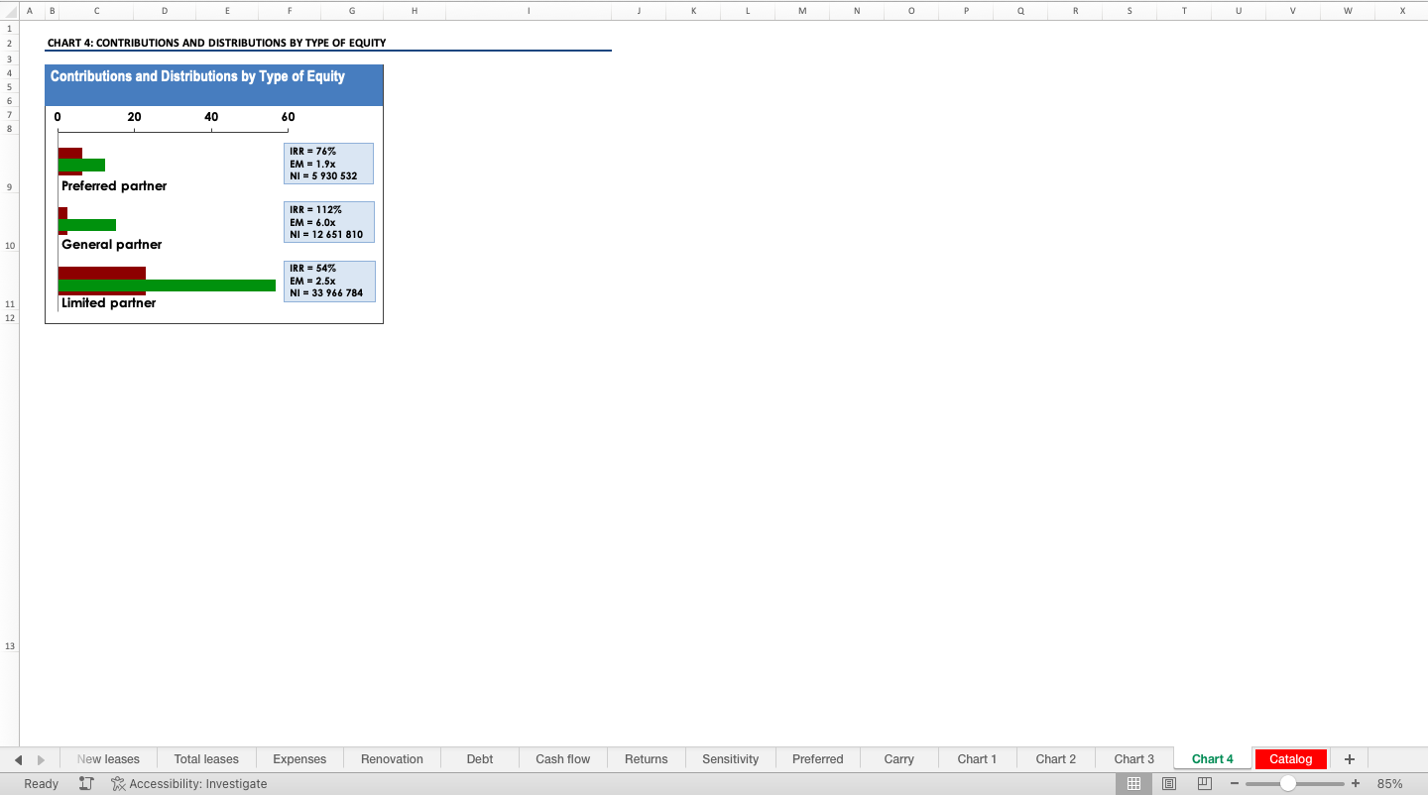Open the Sensitivity sheet tab
The width and height of the screenshot is (1428, 795).
(x=730, y=759)
